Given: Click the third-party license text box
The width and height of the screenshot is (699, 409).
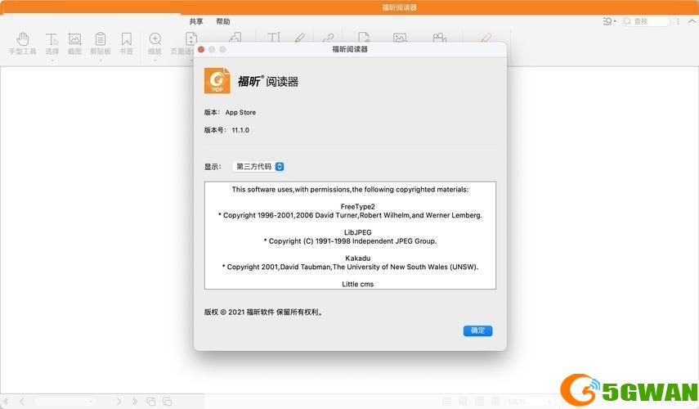Looking at the screenshot, I should coord(350,235).
